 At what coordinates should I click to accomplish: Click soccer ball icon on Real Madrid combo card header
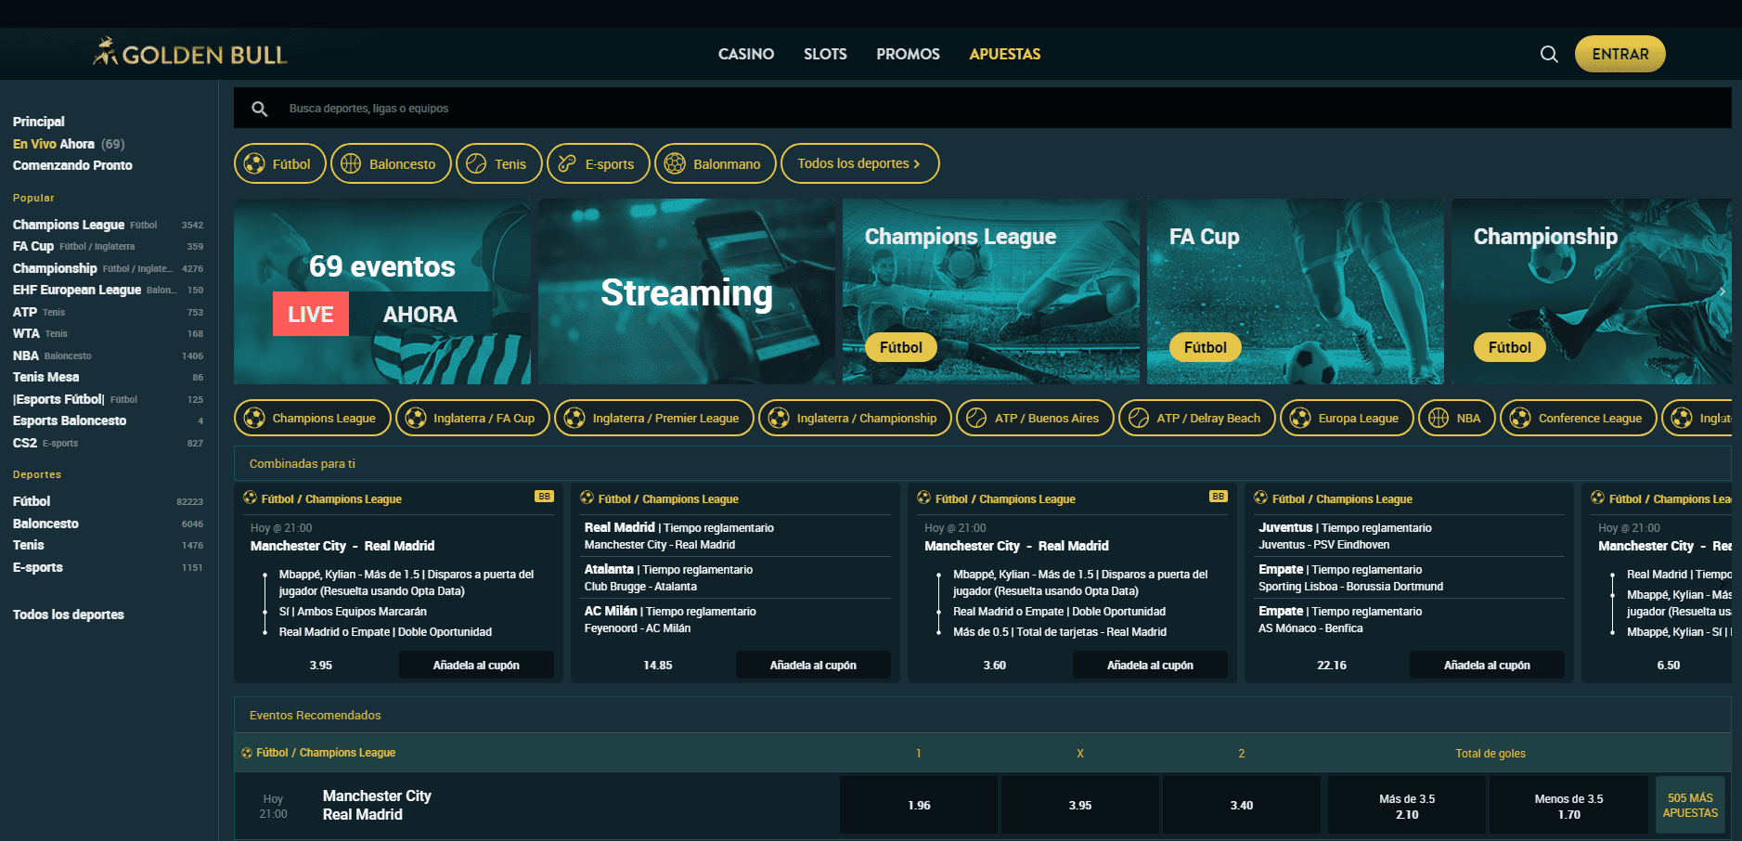[x=587, y=498]
